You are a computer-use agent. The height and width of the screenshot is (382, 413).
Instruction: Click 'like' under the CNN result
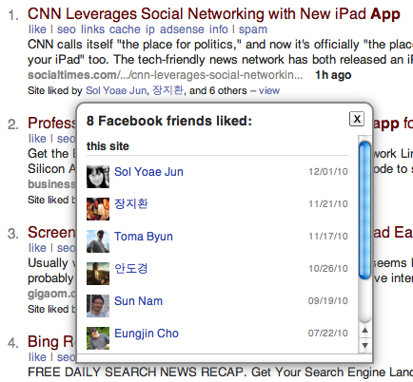tap(37, 29)
